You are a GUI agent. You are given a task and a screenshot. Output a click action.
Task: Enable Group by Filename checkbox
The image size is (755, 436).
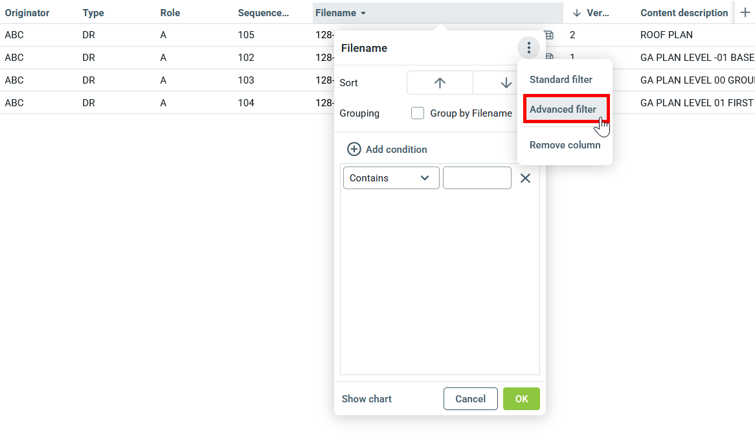click(418, 113)
